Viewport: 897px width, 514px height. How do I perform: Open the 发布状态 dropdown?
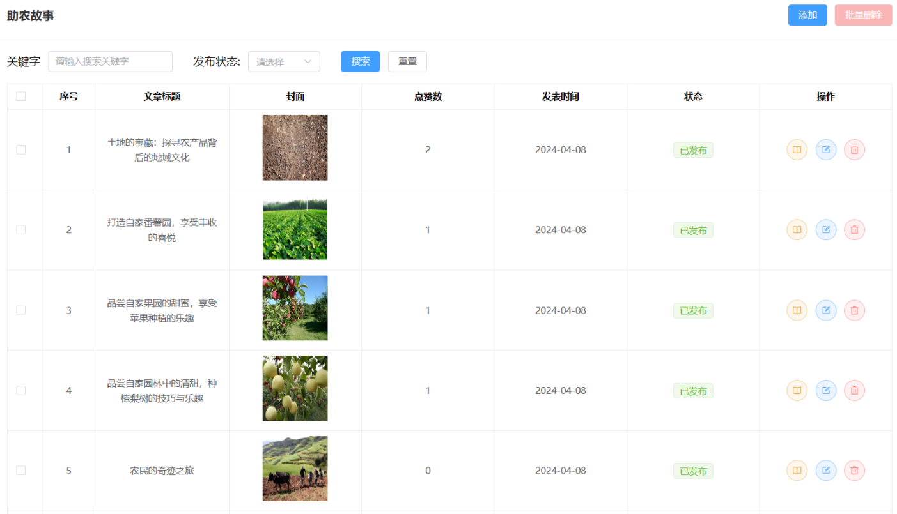pyautogui.click(x=284, y=62)
